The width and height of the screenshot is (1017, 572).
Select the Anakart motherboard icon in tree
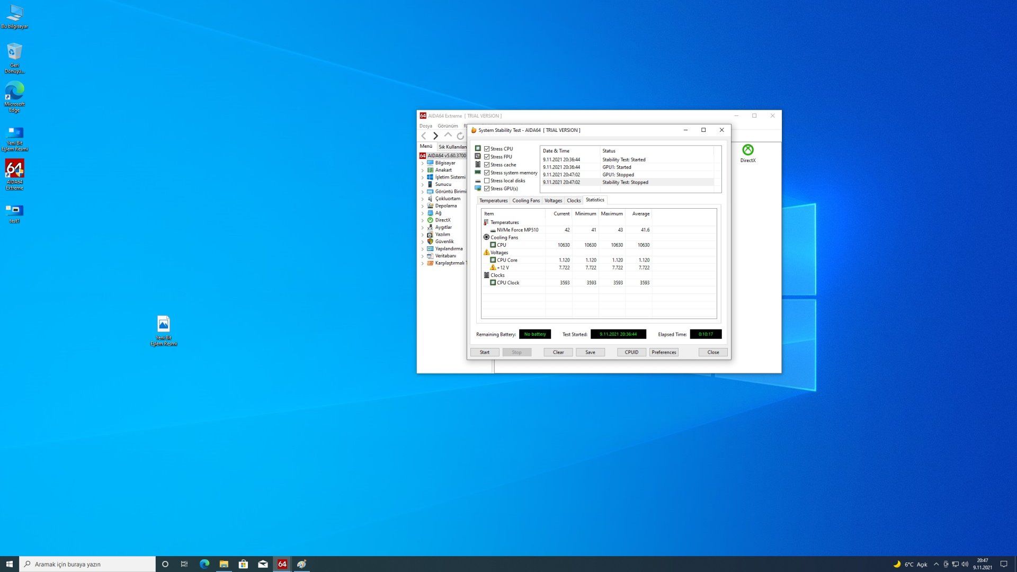(430, 170)
